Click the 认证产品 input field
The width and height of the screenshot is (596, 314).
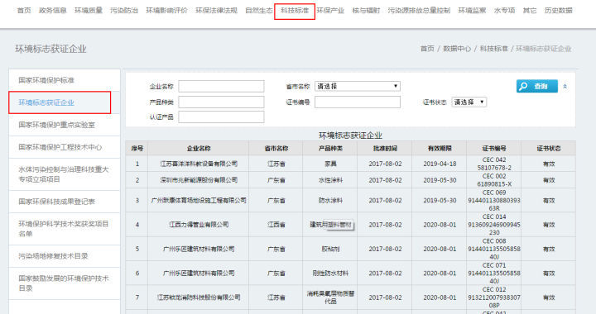221,117
